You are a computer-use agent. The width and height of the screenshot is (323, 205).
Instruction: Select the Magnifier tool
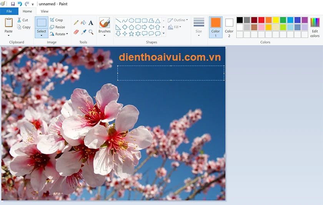coord(91,32)
